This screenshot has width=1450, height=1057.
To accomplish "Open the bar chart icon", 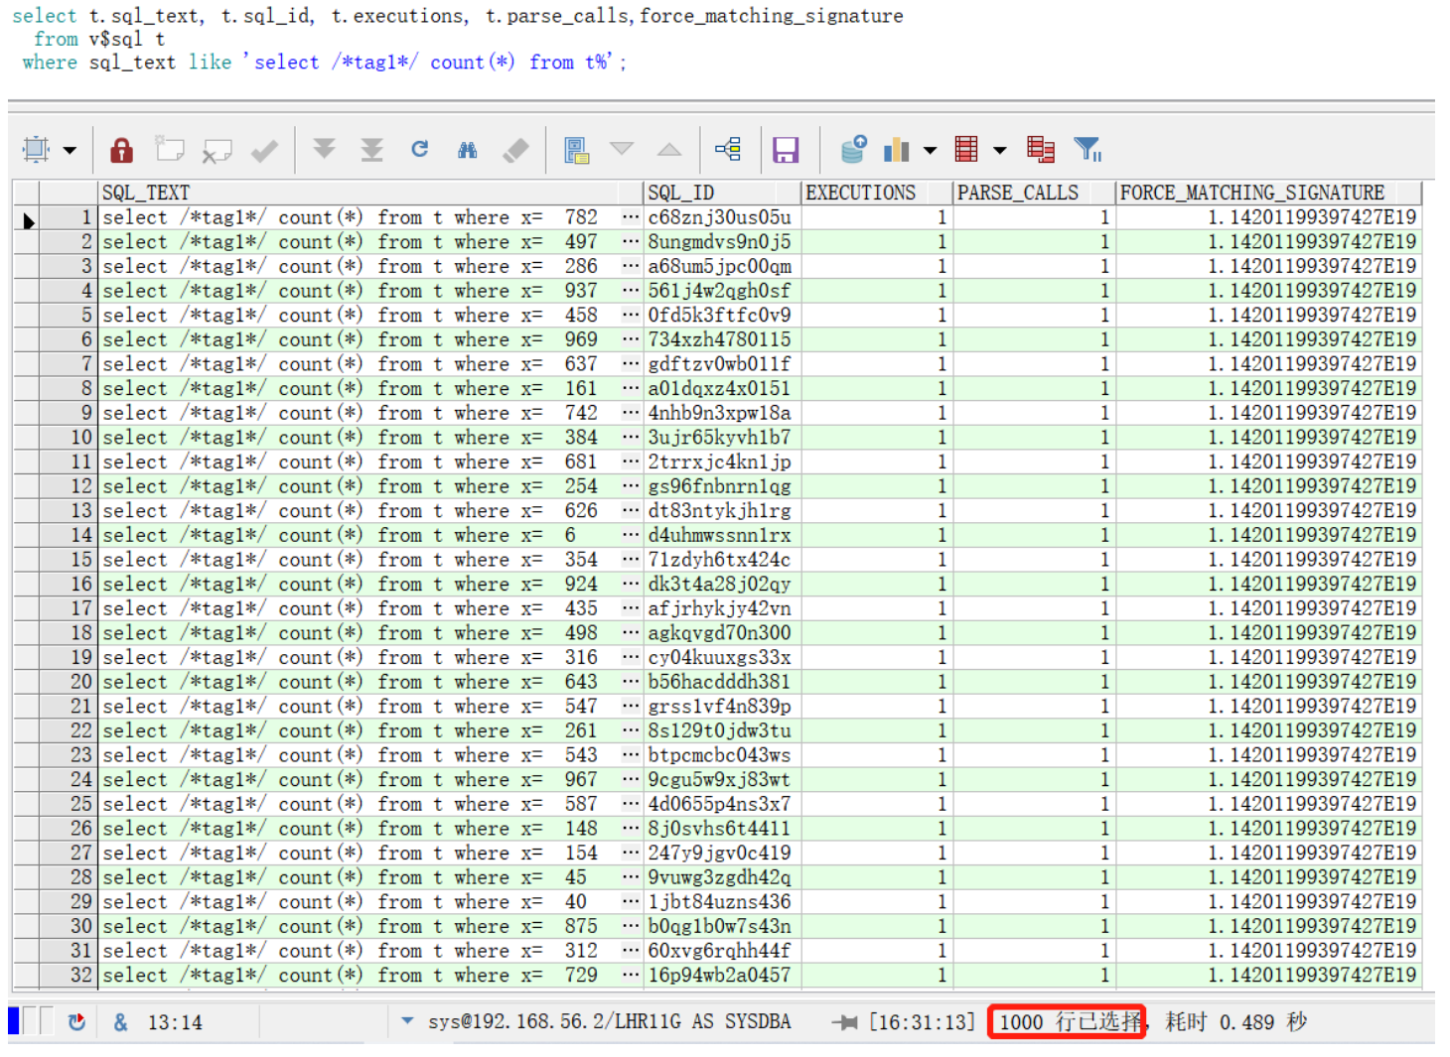I will [x=897, y=149].
